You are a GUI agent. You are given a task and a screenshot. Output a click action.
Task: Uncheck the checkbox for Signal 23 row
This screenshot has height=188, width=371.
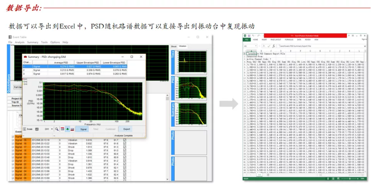point(125,168)
